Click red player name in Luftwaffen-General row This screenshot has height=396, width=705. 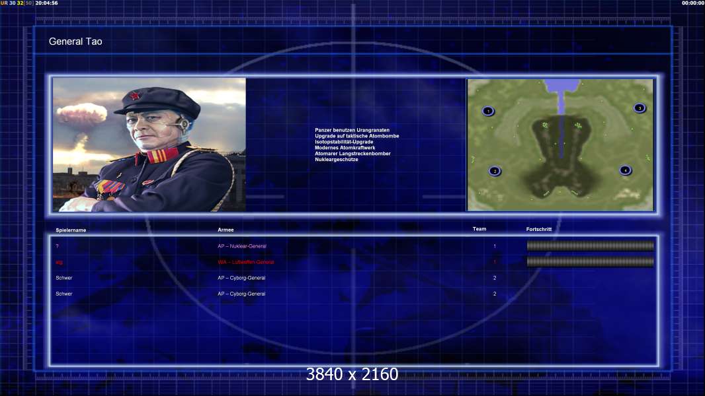[60, 263]
